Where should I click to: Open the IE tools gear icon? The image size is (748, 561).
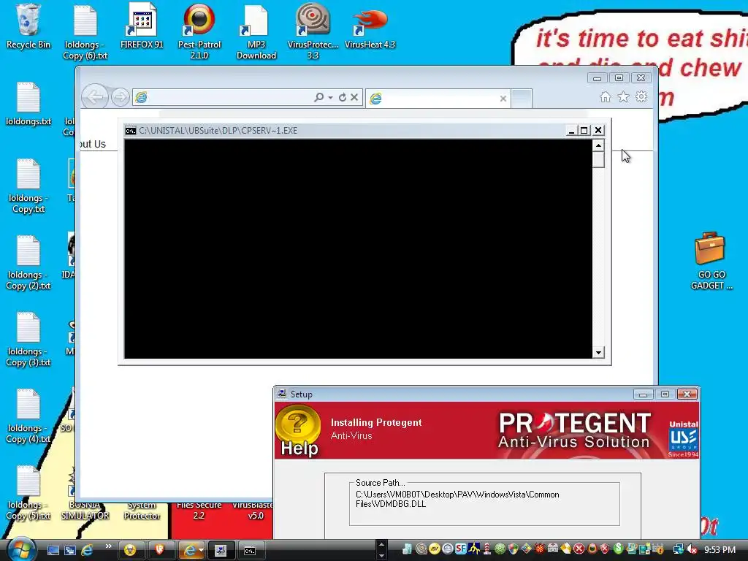click(x=641, y=97)
